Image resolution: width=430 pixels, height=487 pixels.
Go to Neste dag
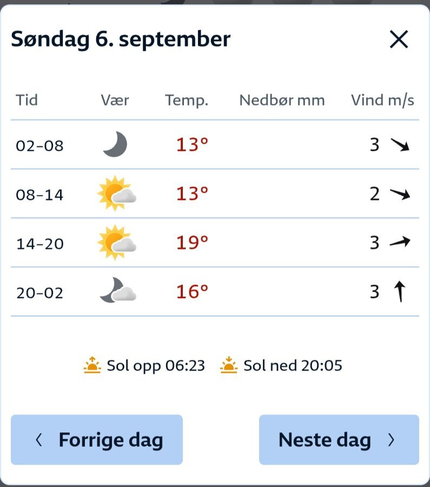coord(339,439)
